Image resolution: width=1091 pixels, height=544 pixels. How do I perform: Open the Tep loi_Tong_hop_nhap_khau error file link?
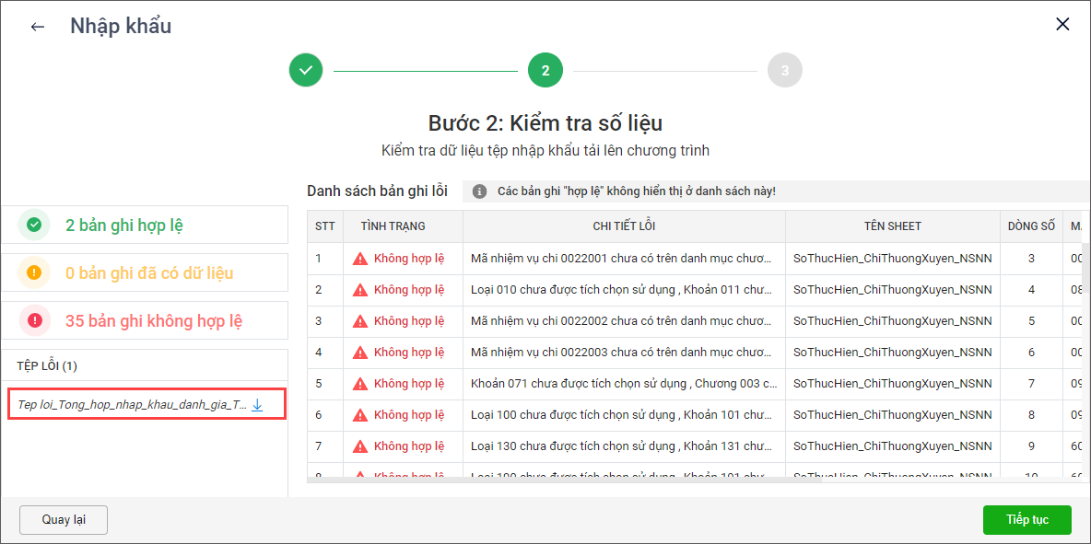click(132, 405)
